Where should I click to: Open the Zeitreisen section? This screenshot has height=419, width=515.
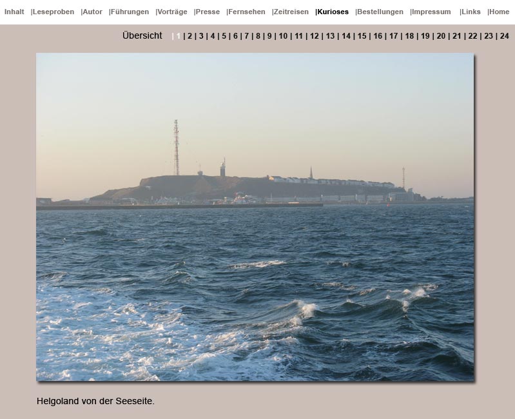[x=291, y=12]
